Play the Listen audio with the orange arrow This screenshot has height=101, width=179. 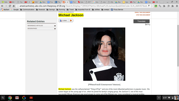tap(71, 20)
